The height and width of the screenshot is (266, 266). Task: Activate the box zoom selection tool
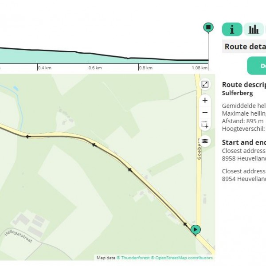tap(205, 125)
